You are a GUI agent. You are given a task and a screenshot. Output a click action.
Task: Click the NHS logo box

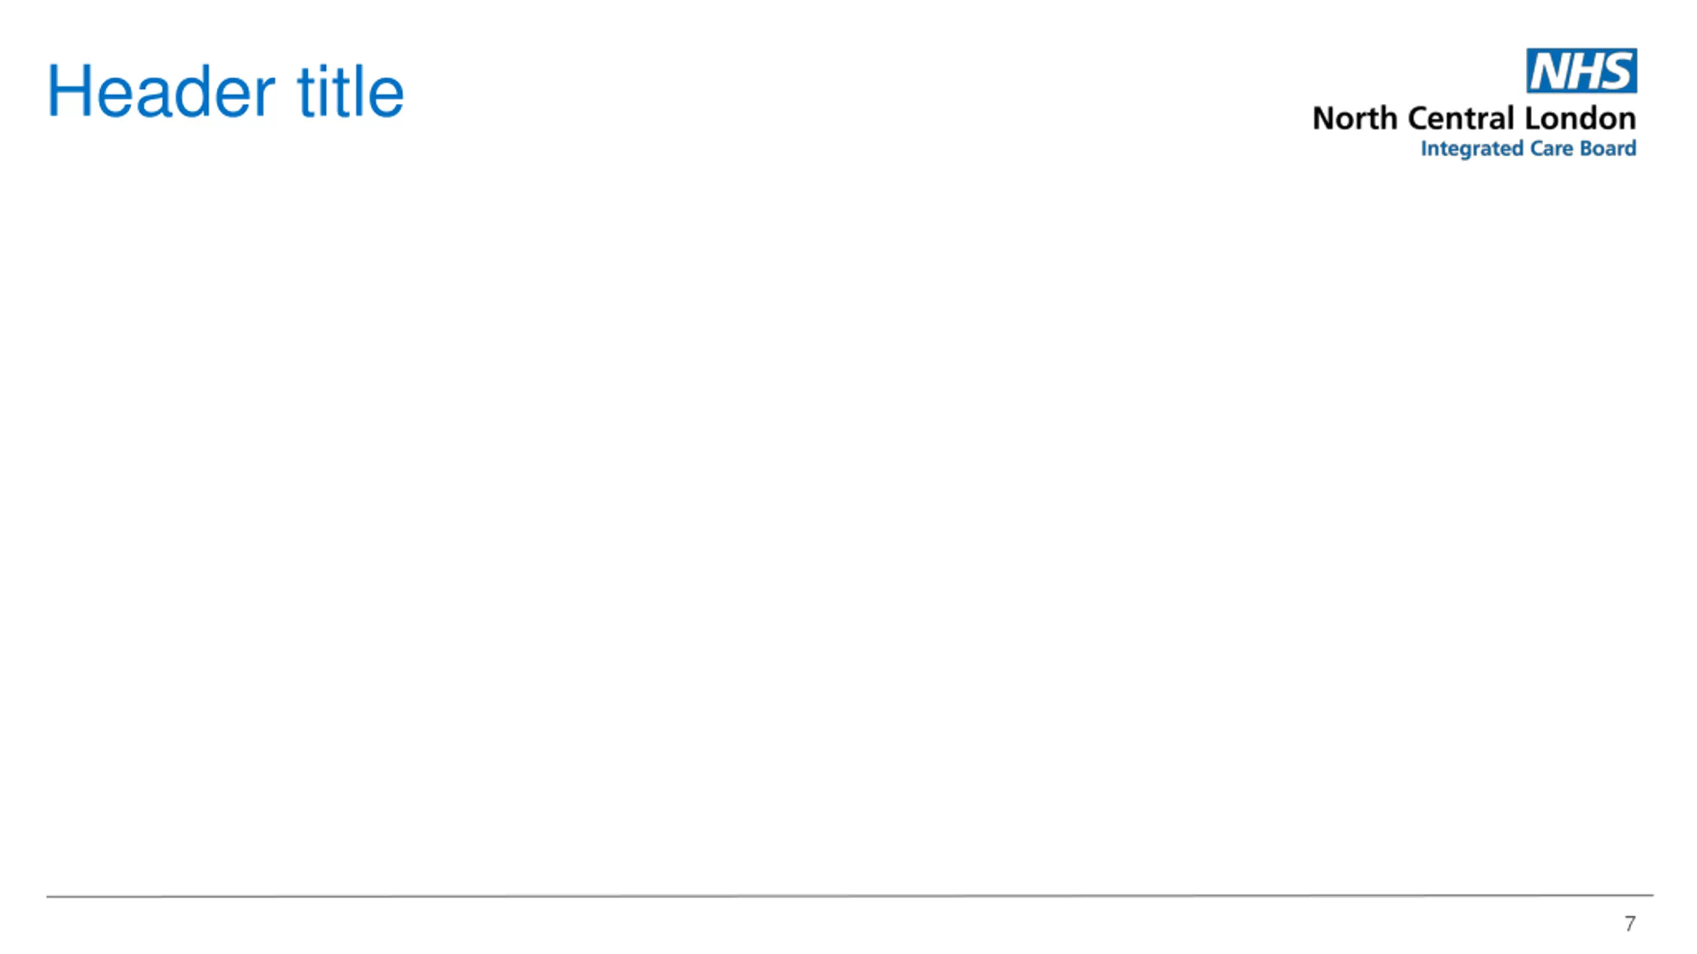point(1581,70)
